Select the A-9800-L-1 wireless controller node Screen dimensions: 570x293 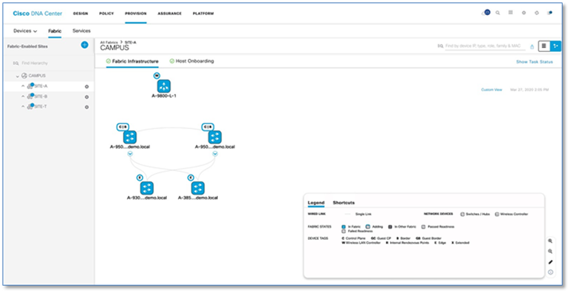pos(164,86)
